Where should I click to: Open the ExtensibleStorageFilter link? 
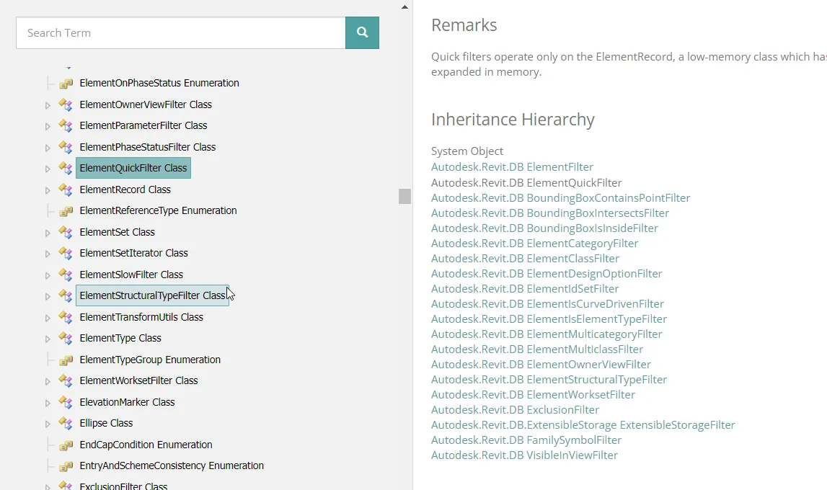click(x=583, y=425)
